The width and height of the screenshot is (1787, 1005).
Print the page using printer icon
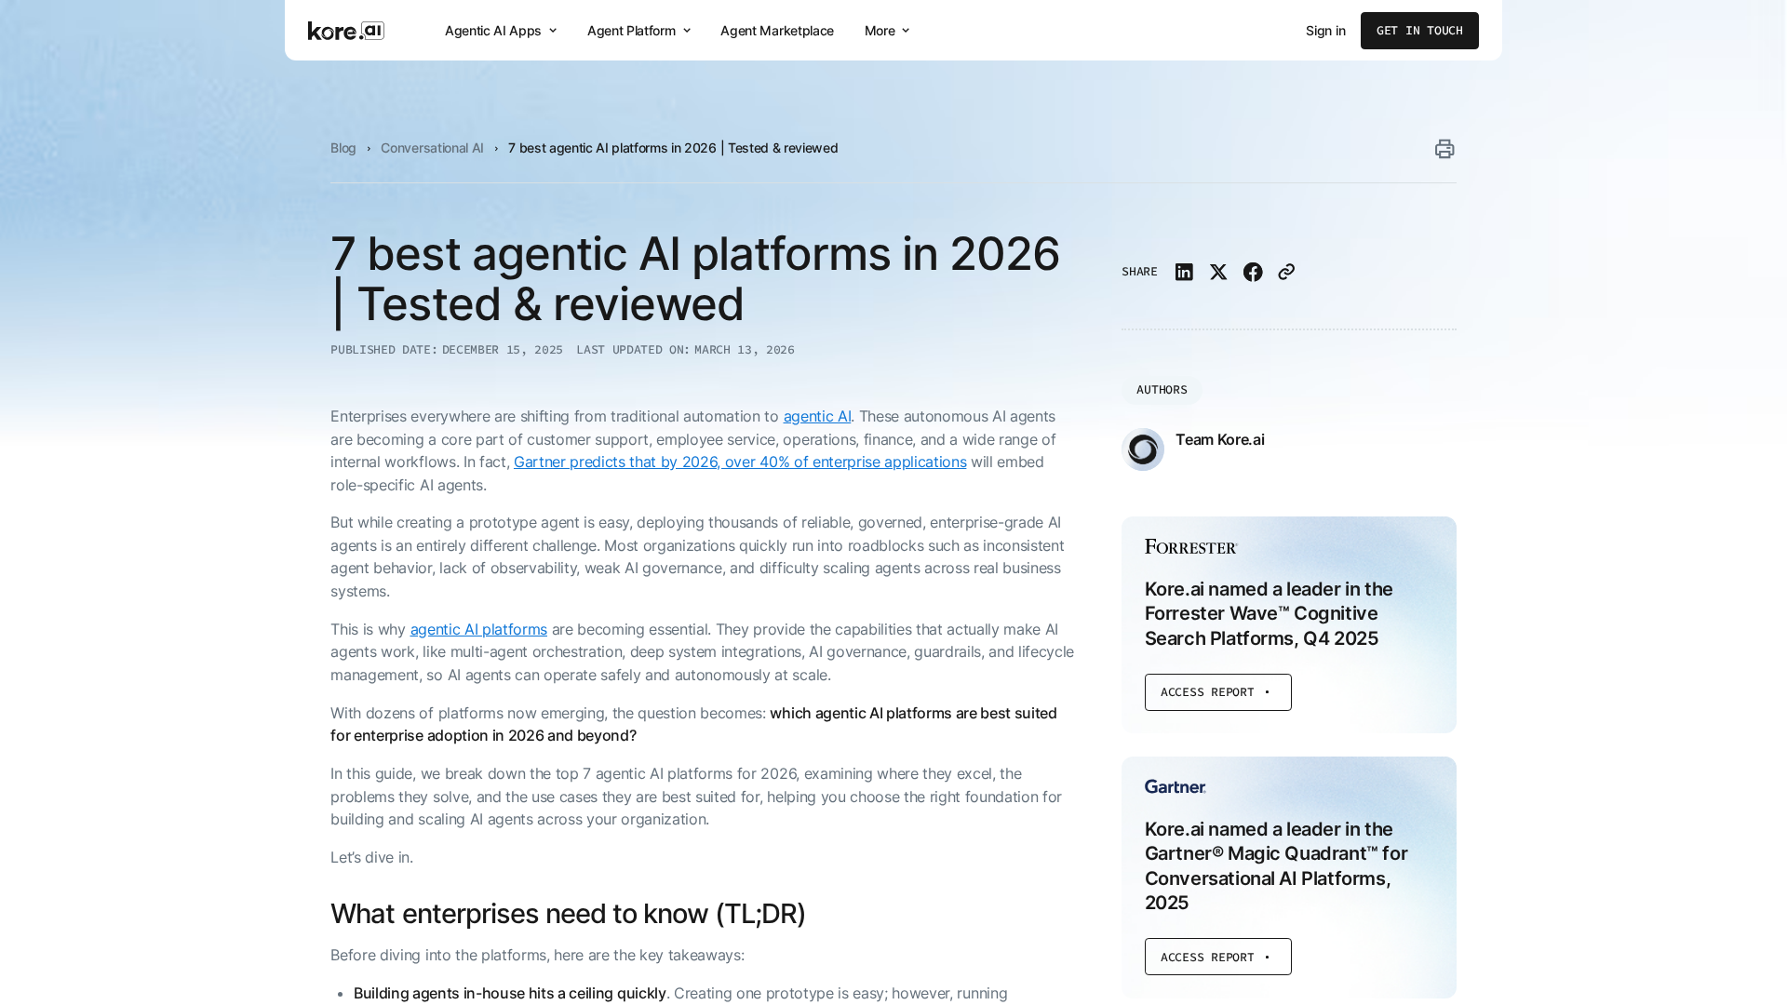click(1444, 149)
